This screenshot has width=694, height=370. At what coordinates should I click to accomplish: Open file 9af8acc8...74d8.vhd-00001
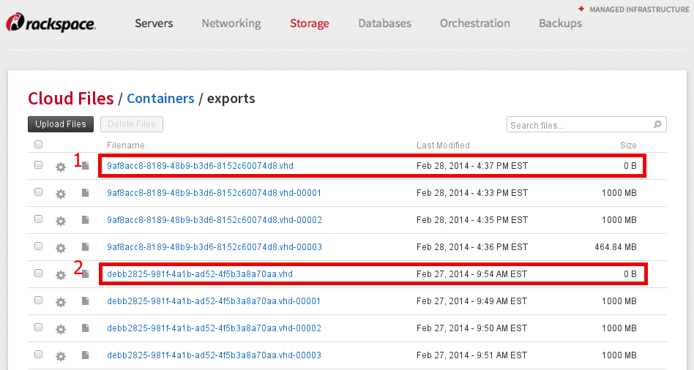click(x=214, y=193)
